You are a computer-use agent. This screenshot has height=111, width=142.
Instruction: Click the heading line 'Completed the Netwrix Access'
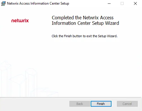83,18
